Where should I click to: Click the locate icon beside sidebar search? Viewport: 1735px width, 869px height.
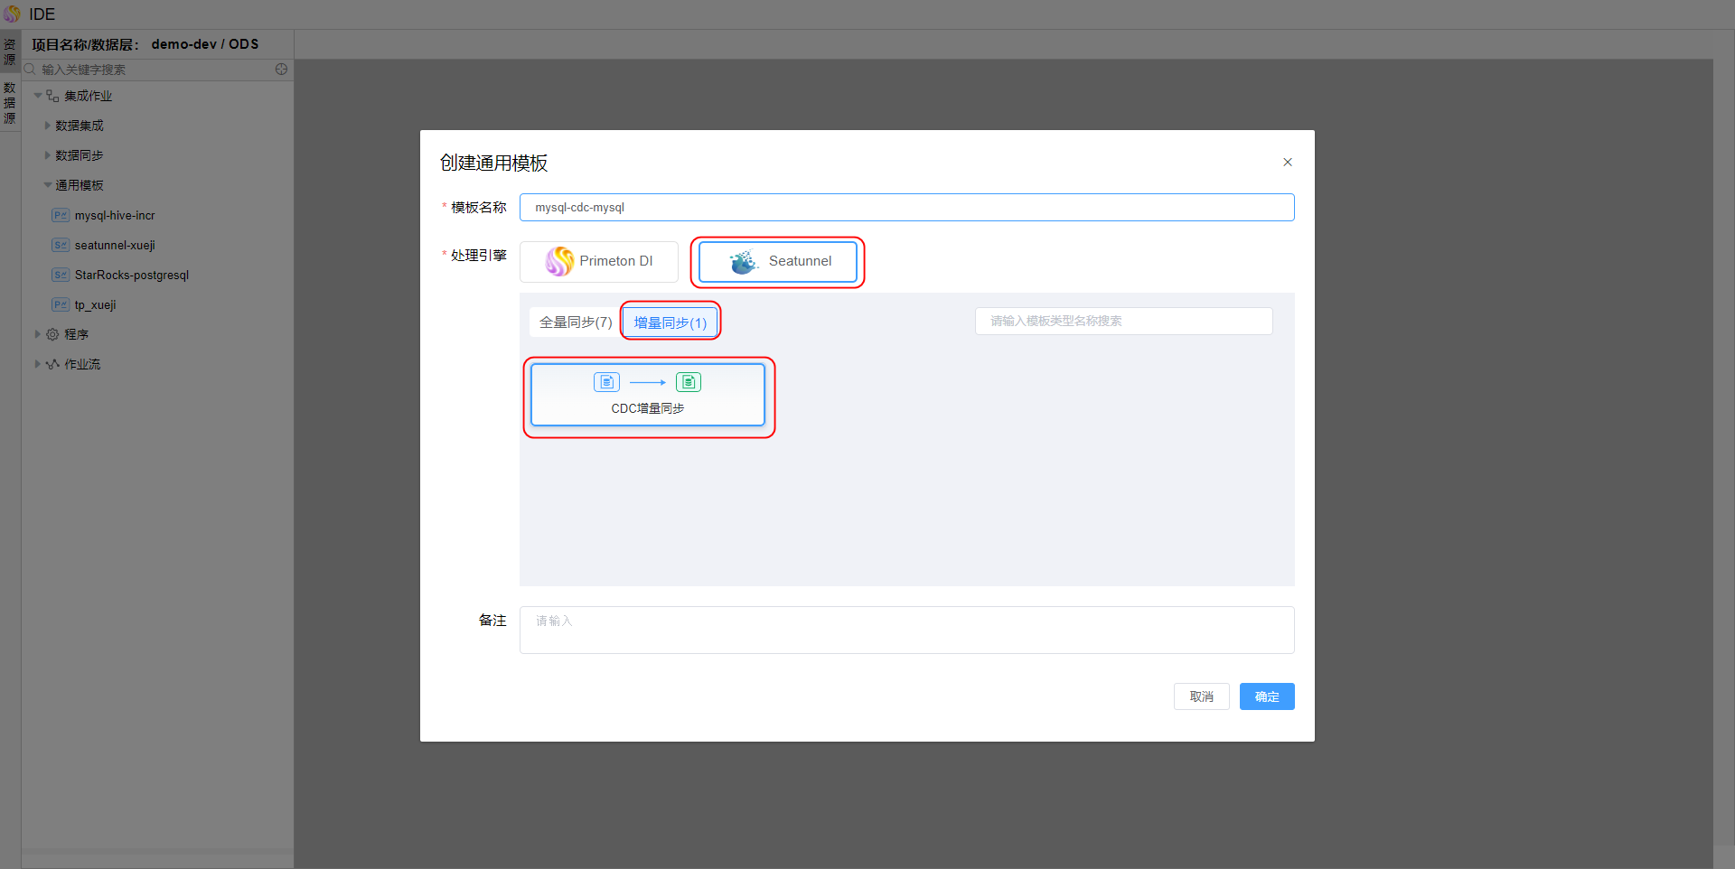281,70
